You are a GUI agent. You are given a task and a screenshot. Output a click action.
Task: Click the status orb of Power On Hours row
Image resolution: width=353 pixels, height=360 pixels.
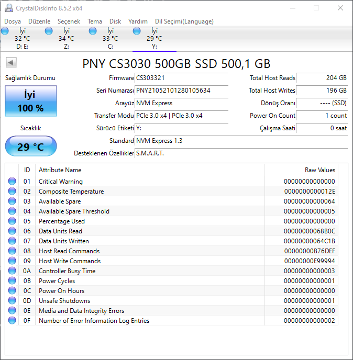pos(12,290)
